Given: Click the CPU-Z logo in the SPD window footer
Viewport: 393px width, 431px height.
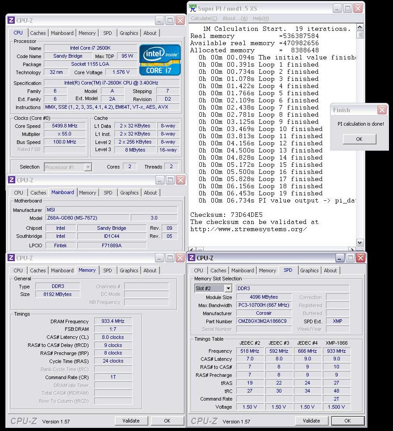Looking at the screenshot, I should (204, 421).
